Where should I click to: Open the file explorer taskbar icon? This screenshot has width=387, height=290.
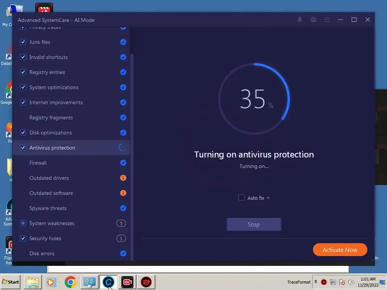33,282
